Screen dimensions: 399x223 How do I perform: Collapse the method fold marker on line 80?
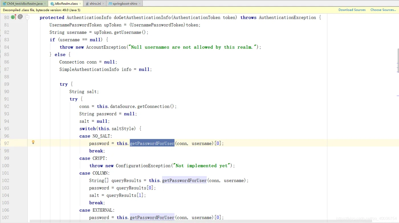pos(27,17)
